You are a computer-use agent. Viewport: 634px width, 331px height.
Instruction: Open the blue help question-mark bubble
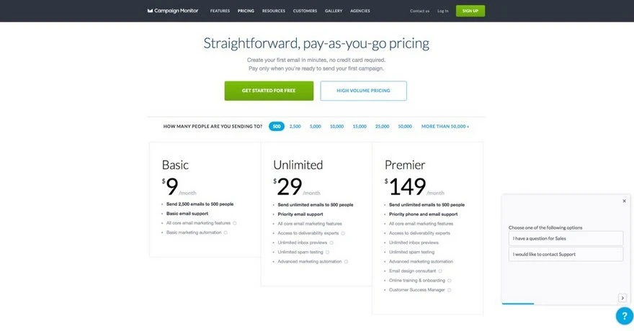click(x=623, y=315)
